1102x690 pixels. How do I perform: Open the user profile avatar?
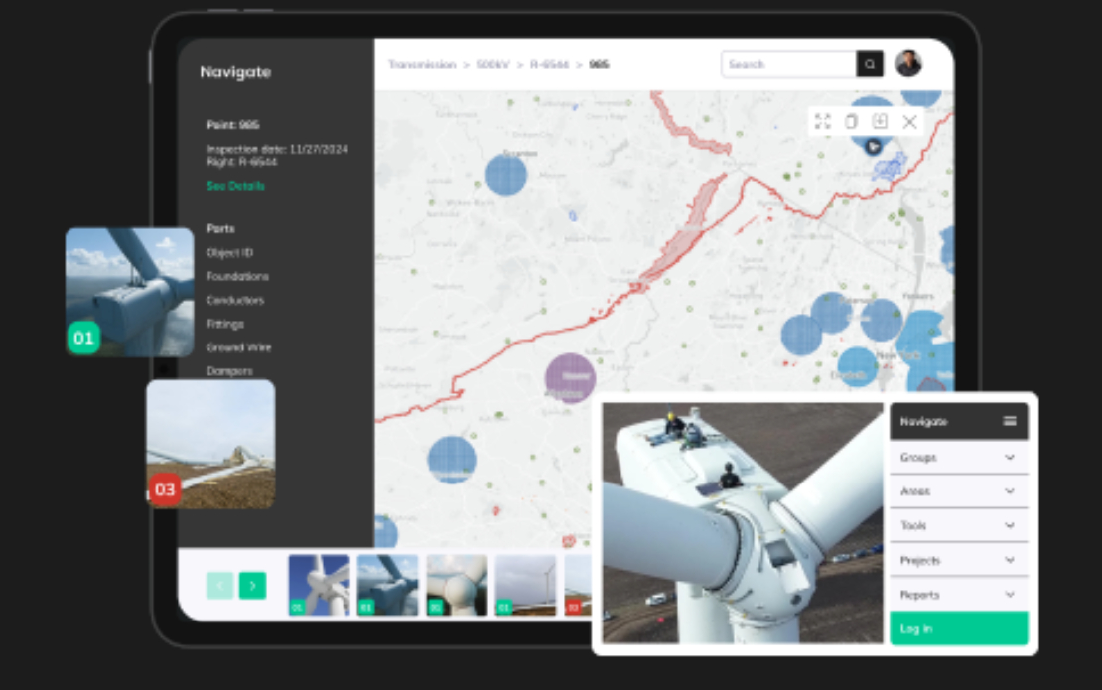tap(907, 64)
